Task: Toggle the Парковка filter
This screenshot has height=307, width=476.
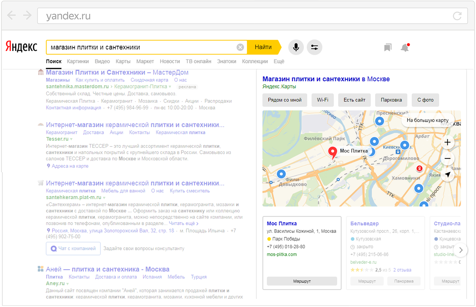Action: click(x=391, y=100)
